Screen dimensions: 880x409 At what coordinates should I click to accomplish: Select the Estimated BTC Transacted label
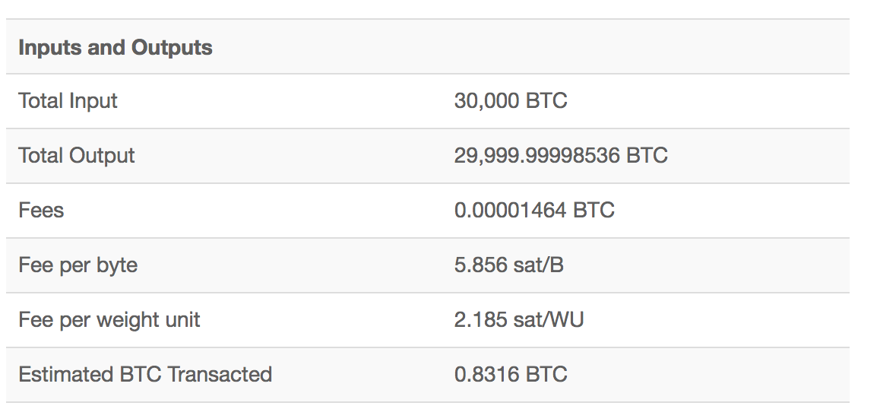pyautogui.click(x=145, y=374)
